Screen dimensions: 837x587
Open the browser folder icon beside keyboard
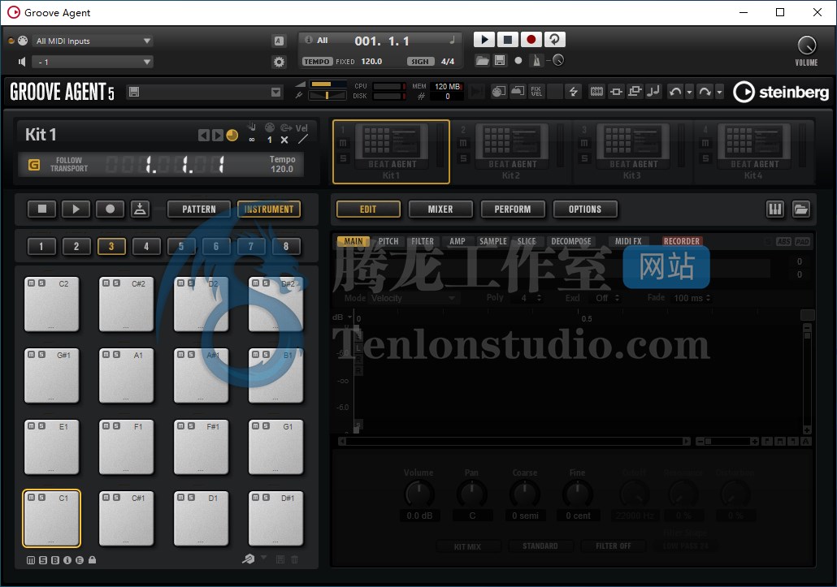pos(800,209)
